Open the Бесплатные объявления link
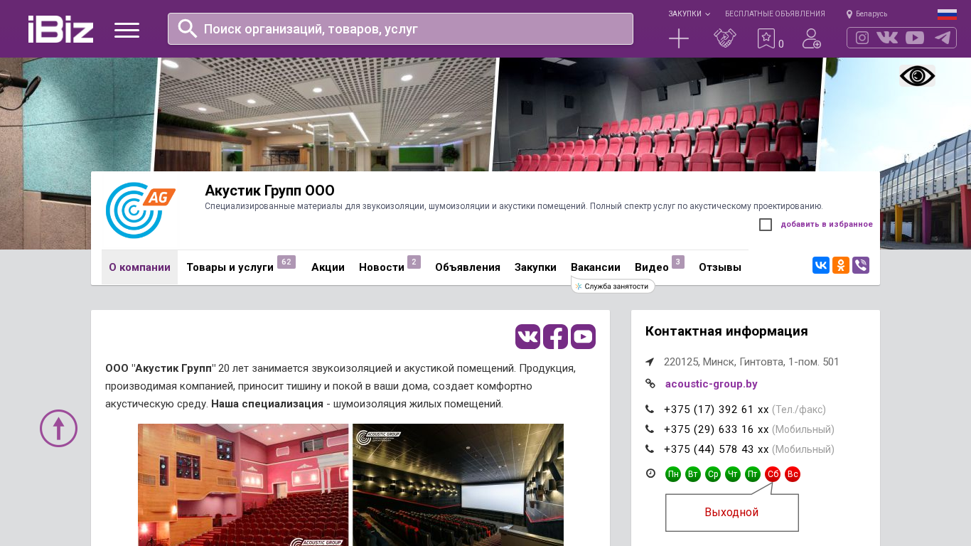 [x=775, y=14]
